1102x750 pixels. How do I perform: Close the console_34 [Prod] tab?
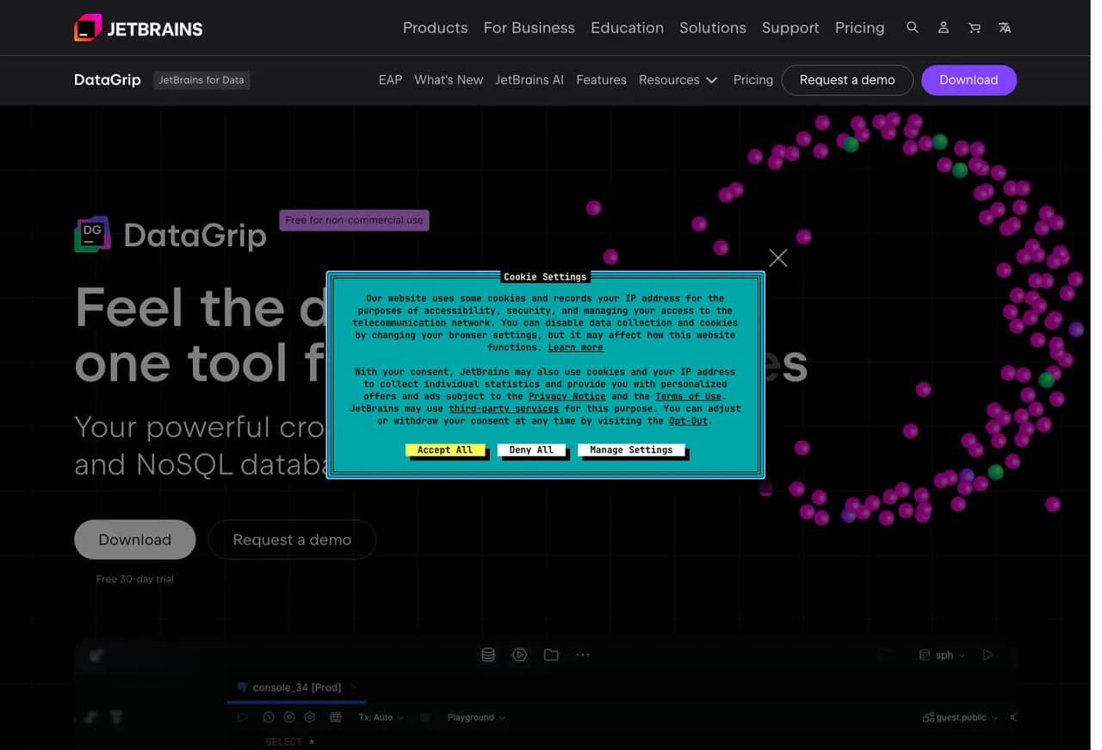(354, 687)
